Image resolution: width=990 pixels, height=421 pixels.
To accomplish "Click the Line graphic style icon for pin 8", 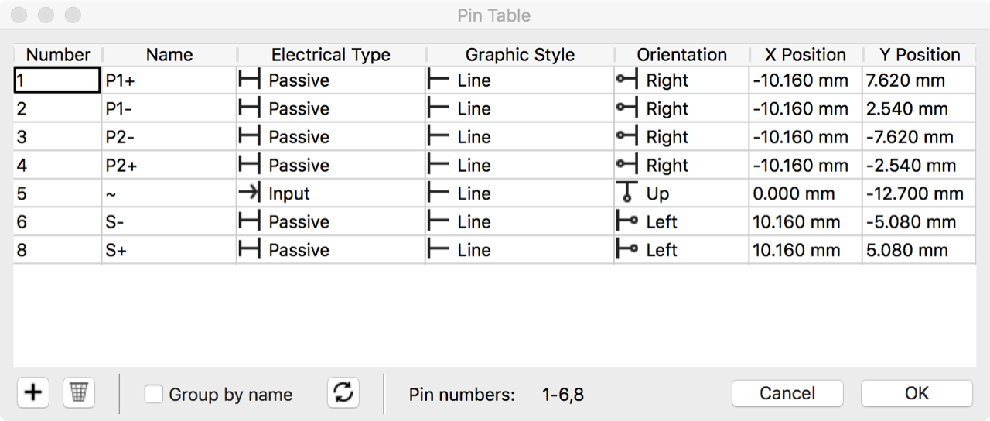I will pos(439,250).
